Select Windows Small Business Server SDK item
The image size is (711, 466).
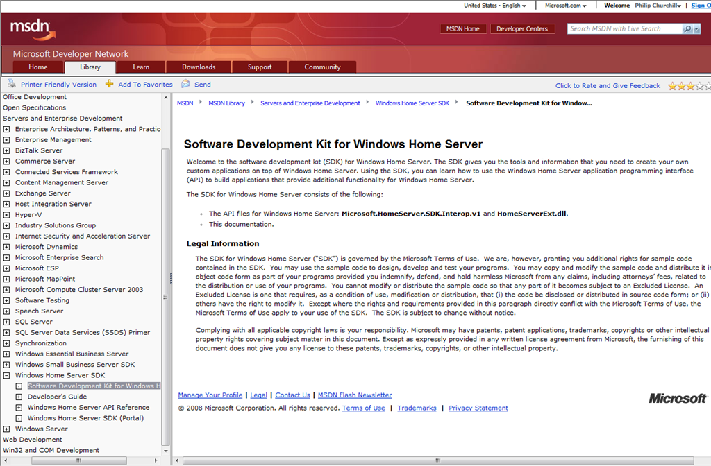coord(75,365)
